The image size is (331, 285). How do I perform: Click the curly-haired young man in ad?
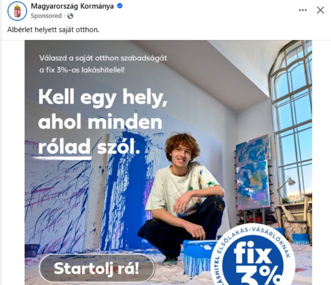(182, 198)
